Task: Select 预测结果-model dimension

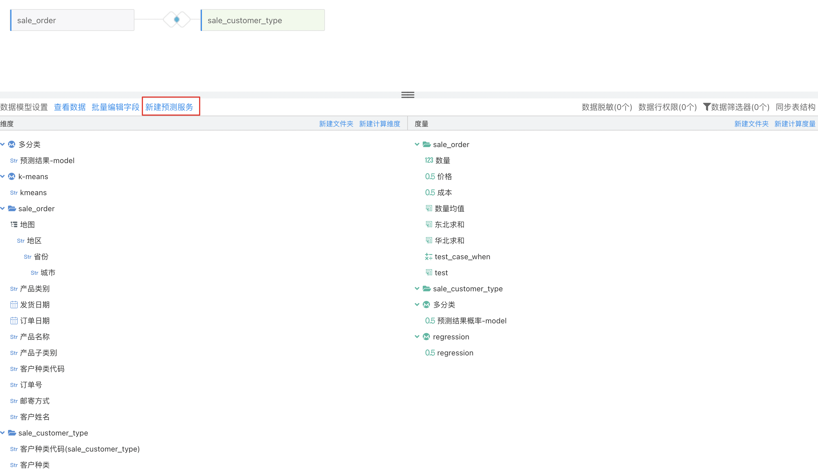Action: tap(47, 161)
